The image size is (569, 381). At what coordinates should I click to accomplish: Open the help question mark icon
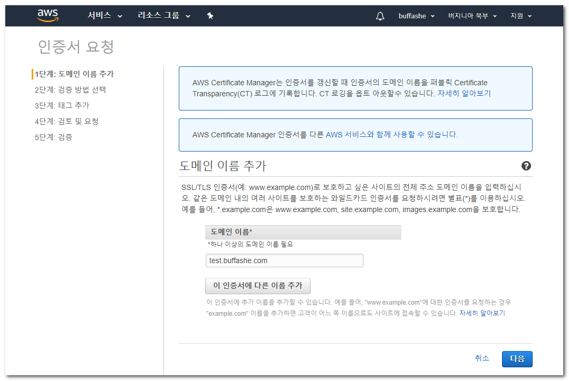pos(526,166)
